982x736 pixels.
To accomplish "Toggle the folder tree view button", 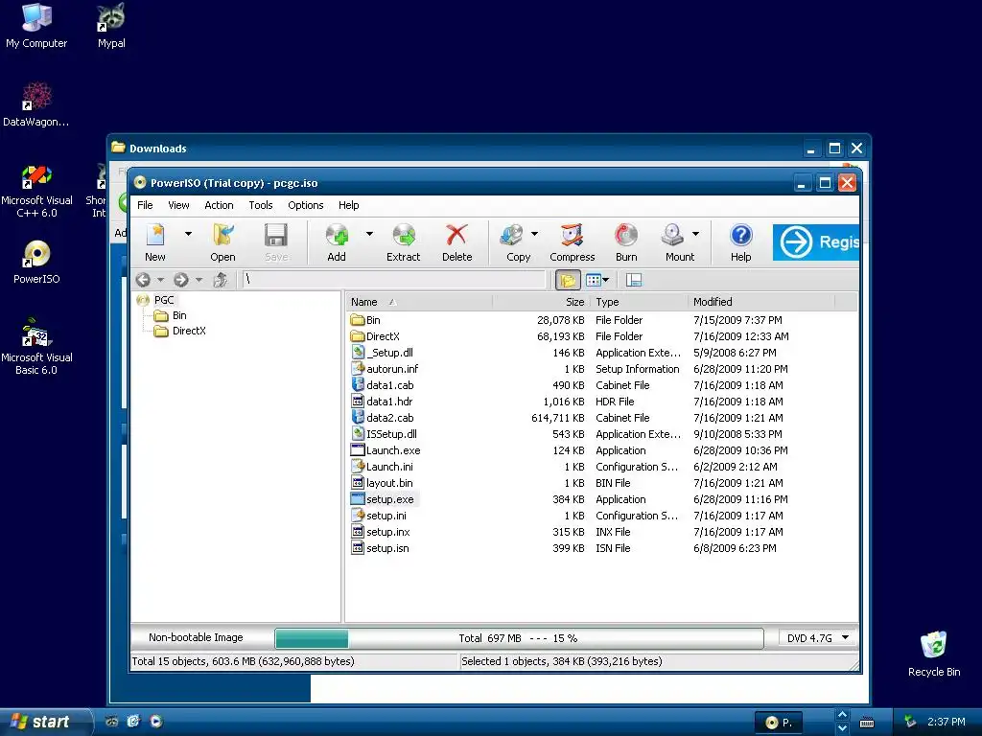I will 568,280.
